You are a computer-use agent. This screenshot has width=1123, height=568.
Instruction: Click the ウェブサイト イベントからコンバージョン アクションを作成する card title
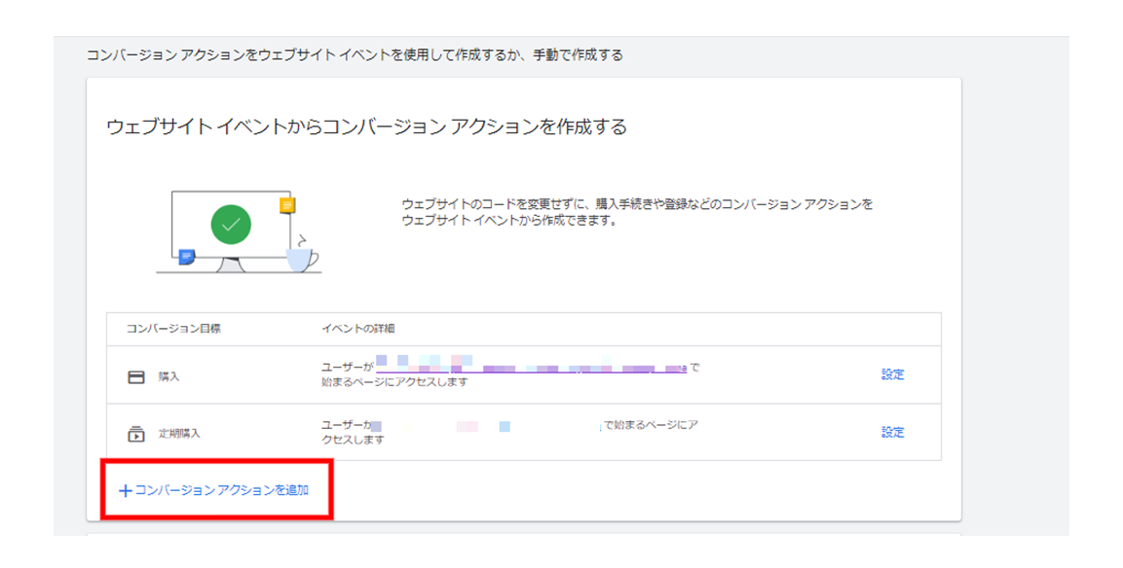point(365,127)
